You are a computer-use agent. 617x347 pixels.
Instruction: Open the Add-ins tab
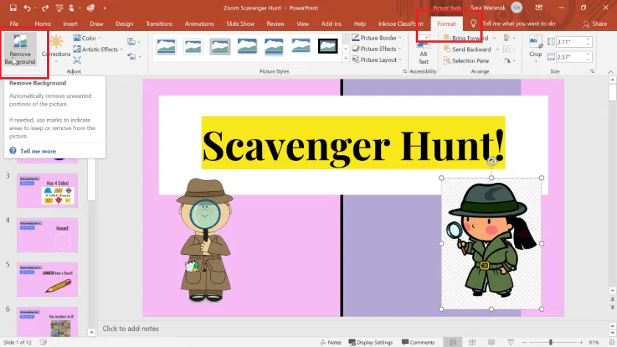(x=331, y=24)
